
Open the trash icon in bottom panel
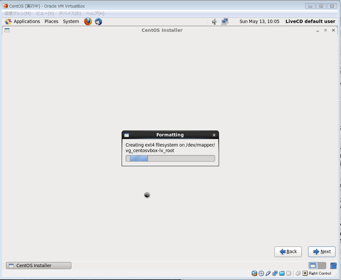333,266
